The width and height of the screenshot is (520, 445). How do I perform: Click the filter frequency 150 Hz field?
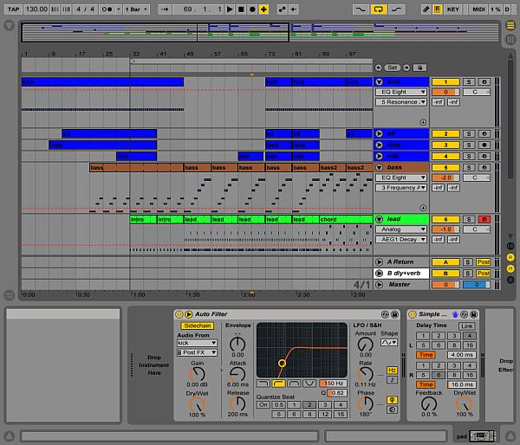click(333, 384)
